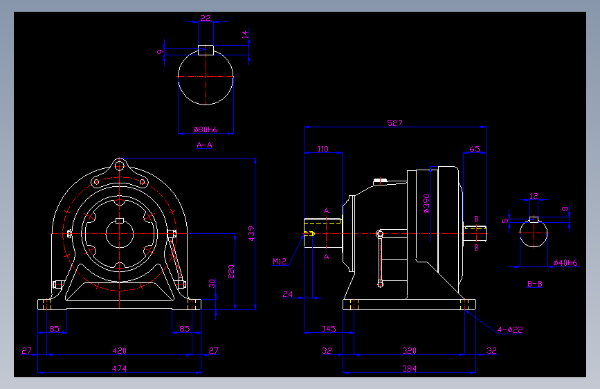Click the 420 mounting hole dimension
The width and height of the screenshot is (600, 389).
(120, 350)
